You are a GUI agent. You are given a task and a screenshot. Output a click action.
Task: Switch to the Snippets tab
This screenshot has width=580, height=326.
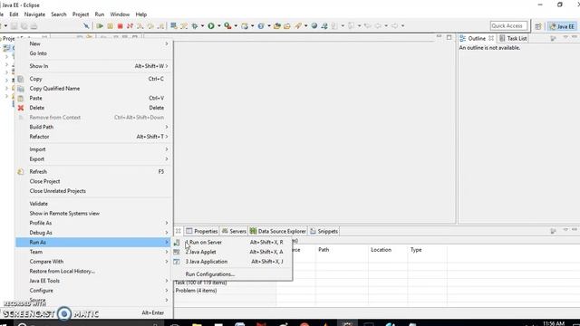324,231
